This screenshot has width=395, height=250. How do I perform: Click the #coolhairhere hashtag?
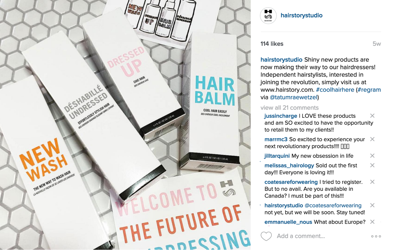pos(335,90)
